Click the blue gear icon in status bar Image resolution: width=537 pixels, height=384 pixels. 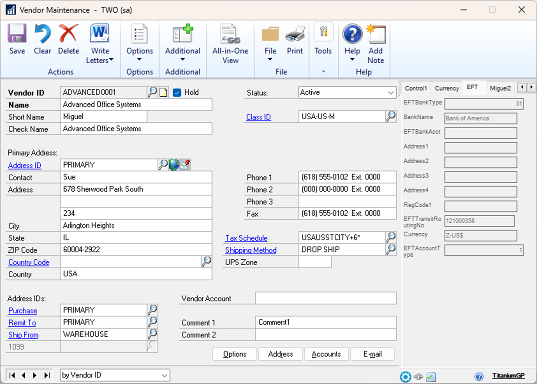pyautogui.click(x=405, y=376)
